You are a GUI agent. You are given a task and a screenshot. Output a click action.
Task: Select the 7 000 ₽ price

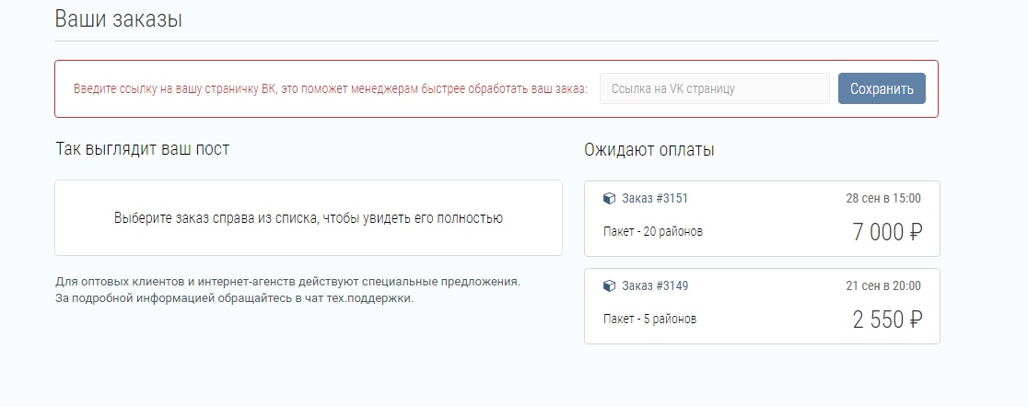coord(888,232)
